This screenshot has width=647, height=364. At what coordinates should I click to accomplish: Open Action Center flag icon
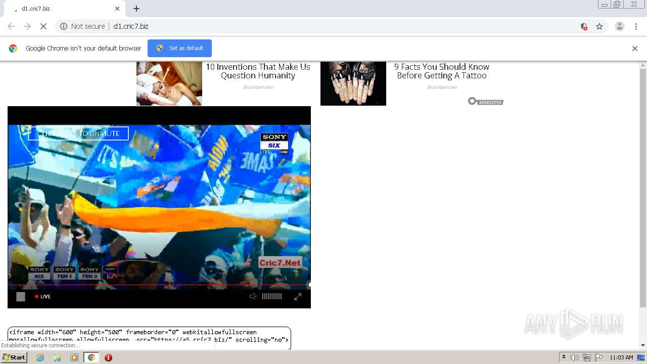598,357
